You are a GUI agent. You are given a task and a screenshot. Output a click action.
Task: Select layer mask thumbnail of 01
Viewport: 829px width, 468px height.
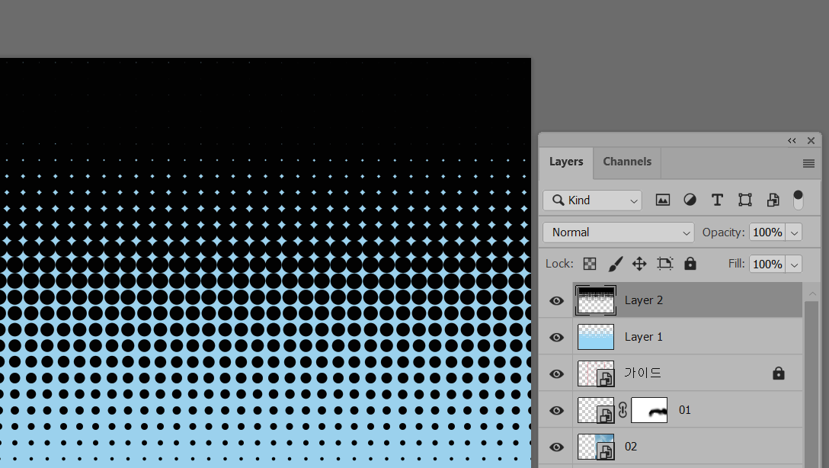649,410
